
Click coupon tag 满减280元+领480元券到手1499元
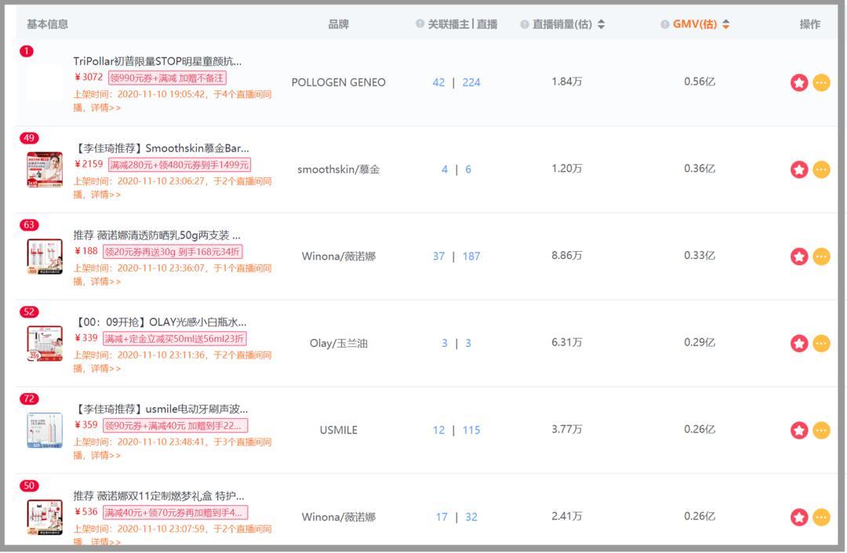point(180,165)
